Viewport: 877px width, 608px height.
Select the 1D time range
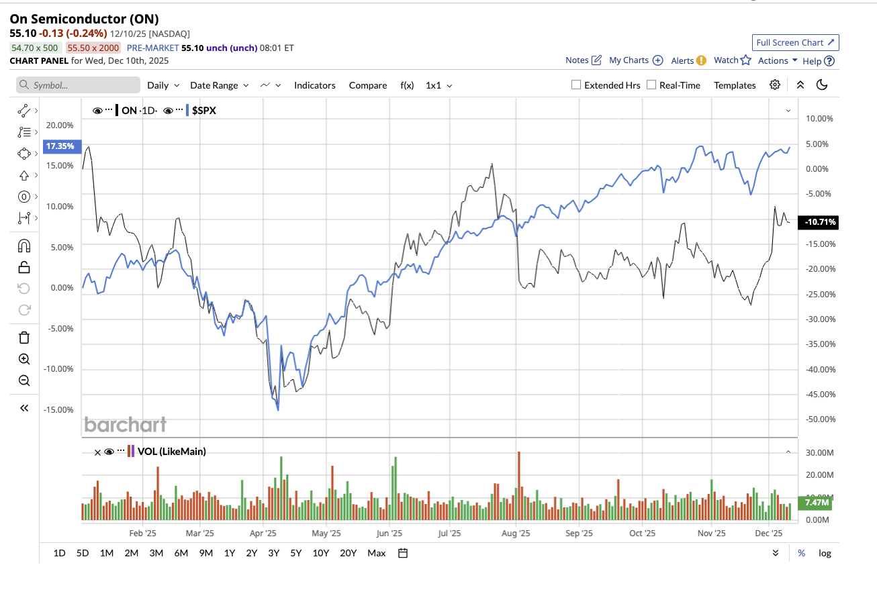[x=59, y=553]
